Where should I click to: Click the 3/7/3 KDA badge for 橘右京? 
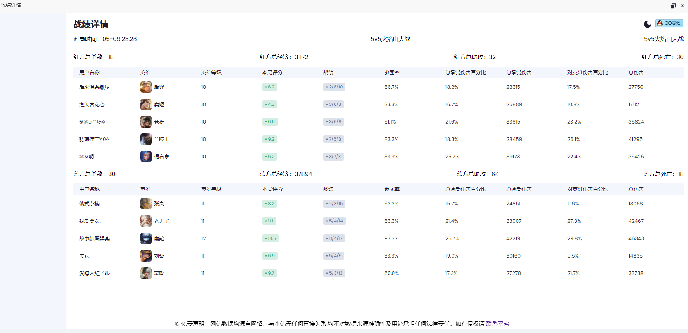(333, 157)
